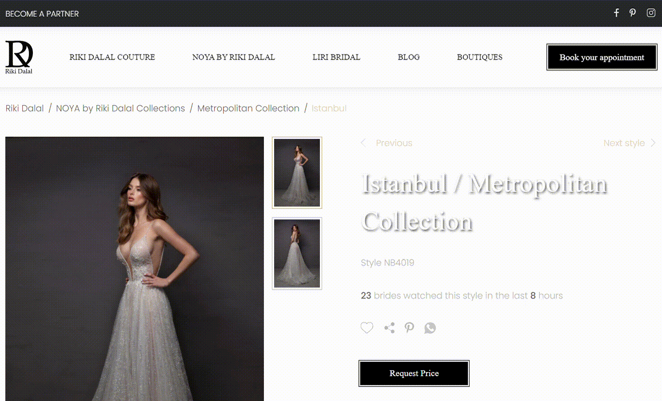Click the Riki Dalal logo
The image size is (662, 401).
click(x=19, y=57)
